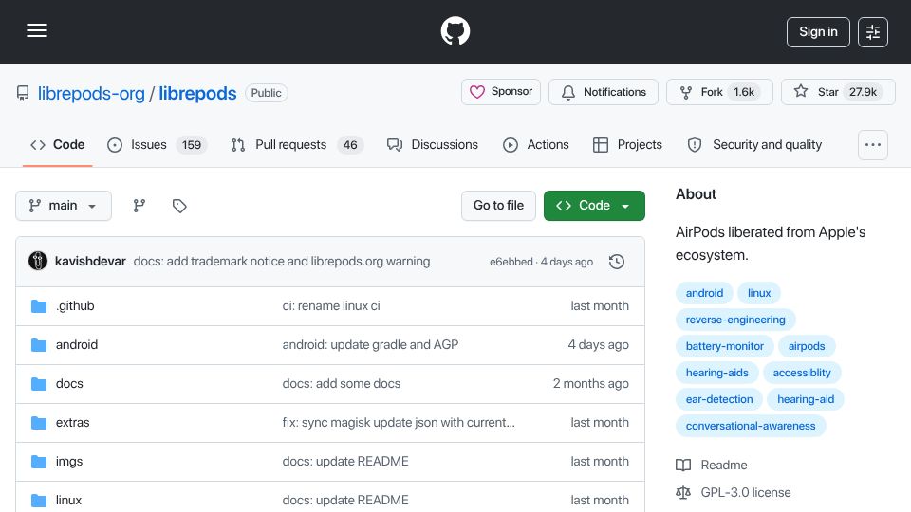Click the .github folder icon

point(38,306)
